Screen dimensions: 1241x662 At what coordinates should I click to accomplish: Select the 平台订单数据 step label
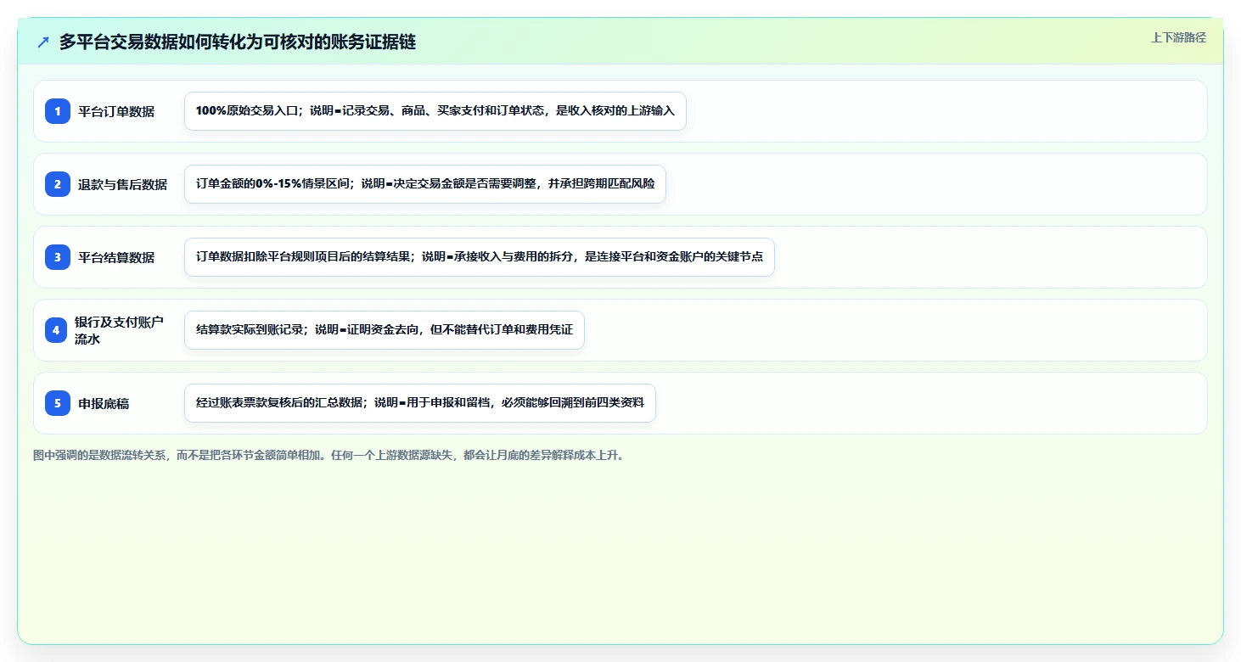(x=116, y=111)
